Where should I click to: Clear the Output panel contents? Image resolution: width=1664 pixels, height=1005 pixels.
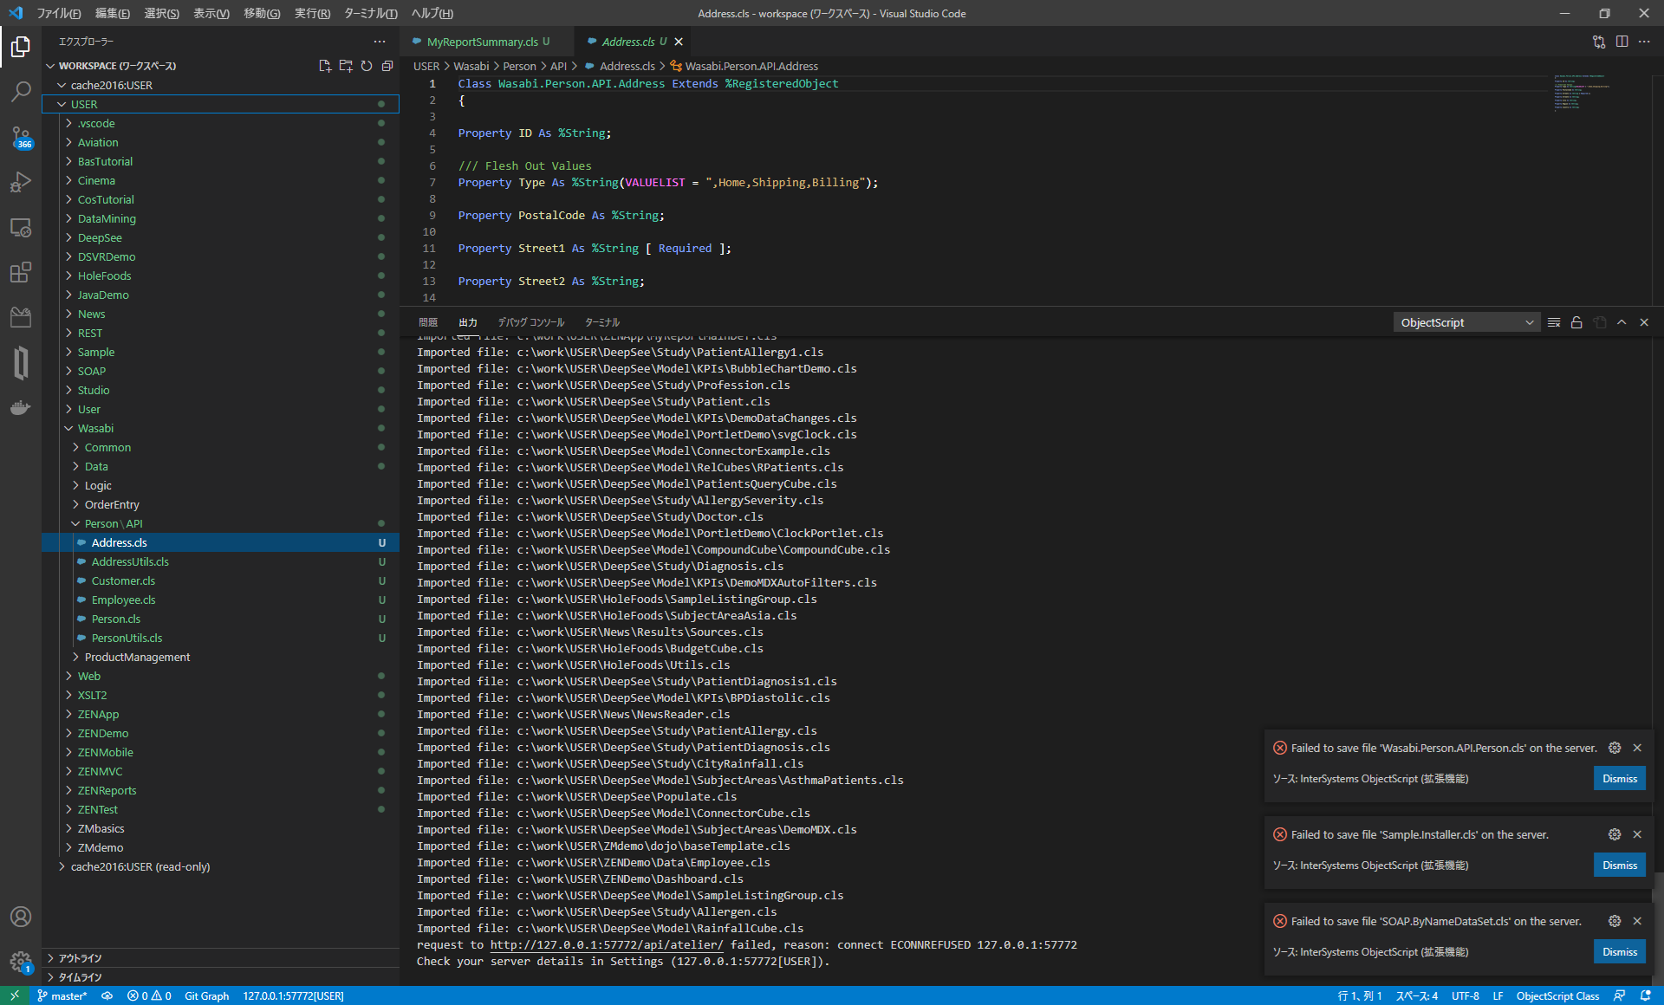coord(1554,321)
